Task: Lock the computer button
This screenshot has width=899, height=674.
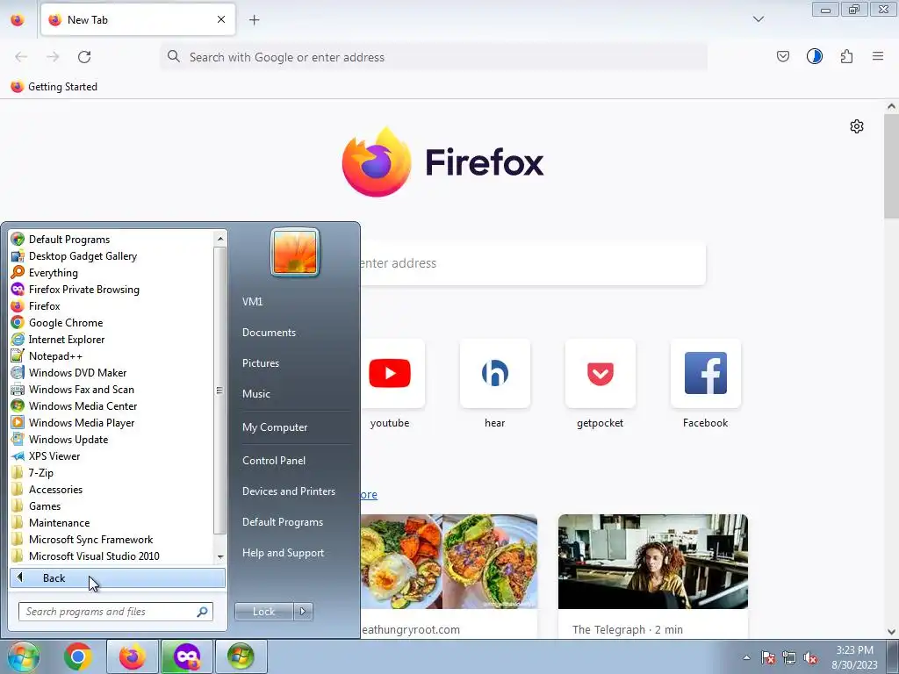Action: click(x=263, y=612)
